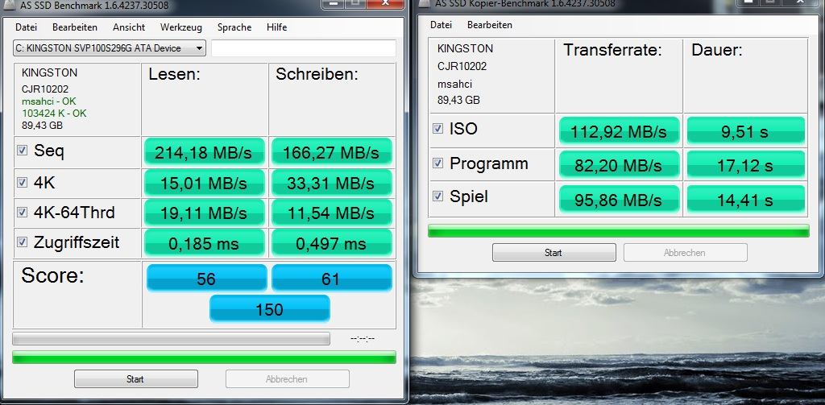This screenshot has height=405, width=825.
Task: Click the 'msahci - OK' driver status text
Action: [x=49, y=101]
